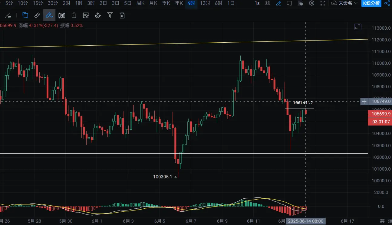Select the ruler measurement tool

pos(37,15)
